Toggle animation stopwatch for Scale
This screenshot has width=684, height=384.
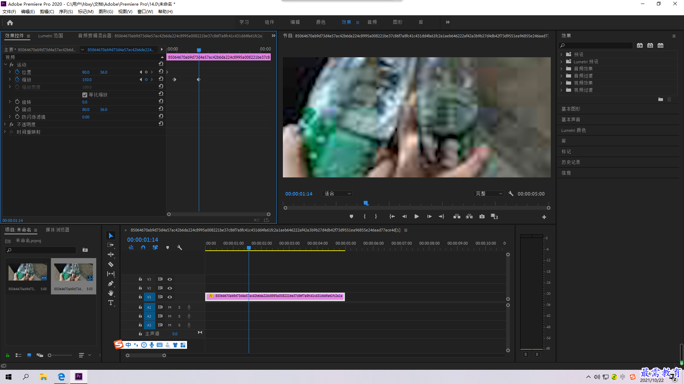tap(17, 79)
